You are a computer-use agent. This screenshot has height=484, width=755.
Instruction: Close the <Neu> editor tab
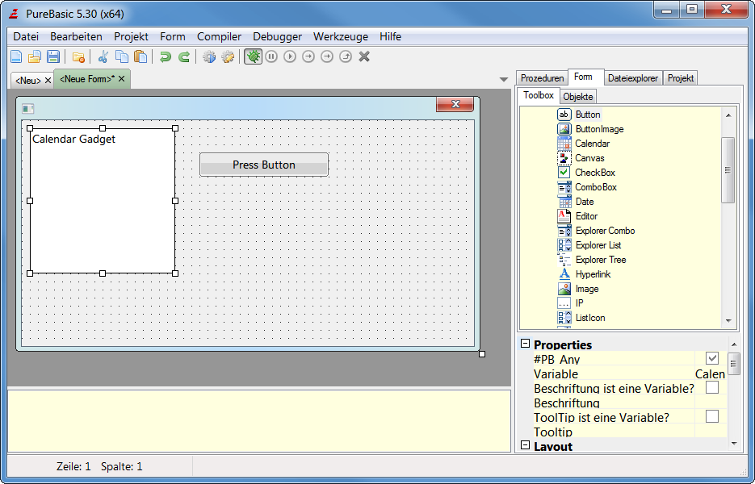(x=48, y=81)
